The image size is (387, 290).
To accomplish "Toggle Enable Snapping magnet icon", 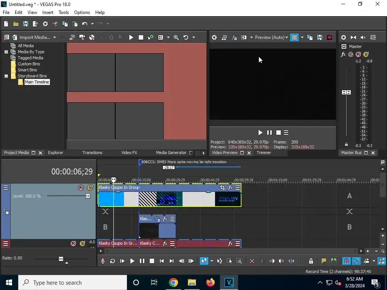I will tap(347, 261).
